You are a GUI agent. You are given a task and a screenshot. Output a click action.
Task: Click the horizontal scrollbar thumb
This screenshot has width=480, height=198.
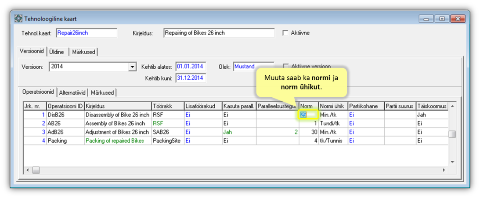pos(36,170)
